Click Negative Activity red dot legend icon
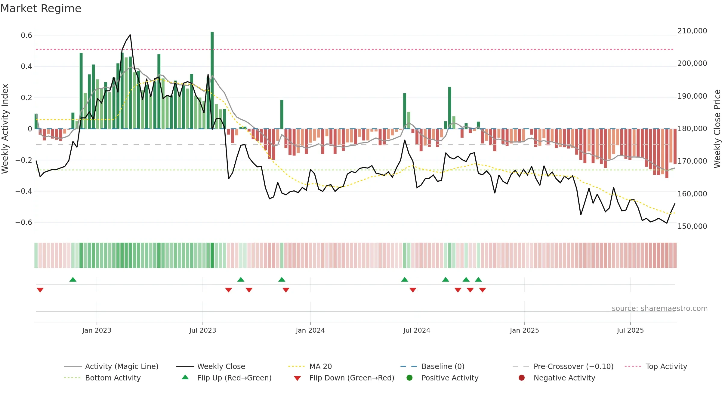This screenshot has width=722, height=406. (x=522, y=378)
